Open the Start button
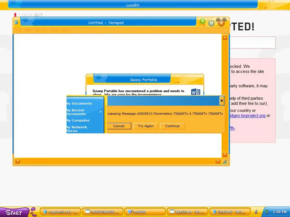This screenshot has height=217, width=290. (x=14, y=212)
